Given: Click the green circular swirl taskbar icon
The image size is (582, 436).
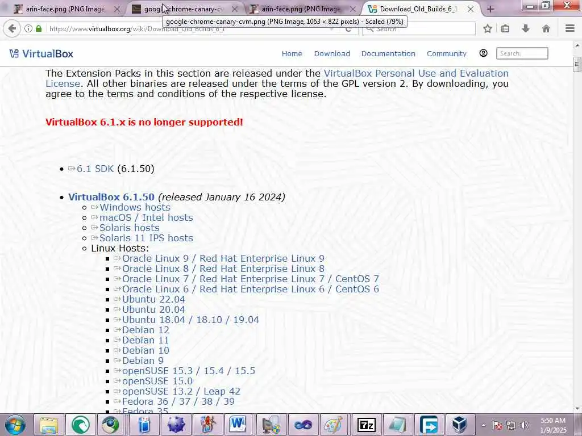Looking at the screenshot, I should tap(81, 425).
